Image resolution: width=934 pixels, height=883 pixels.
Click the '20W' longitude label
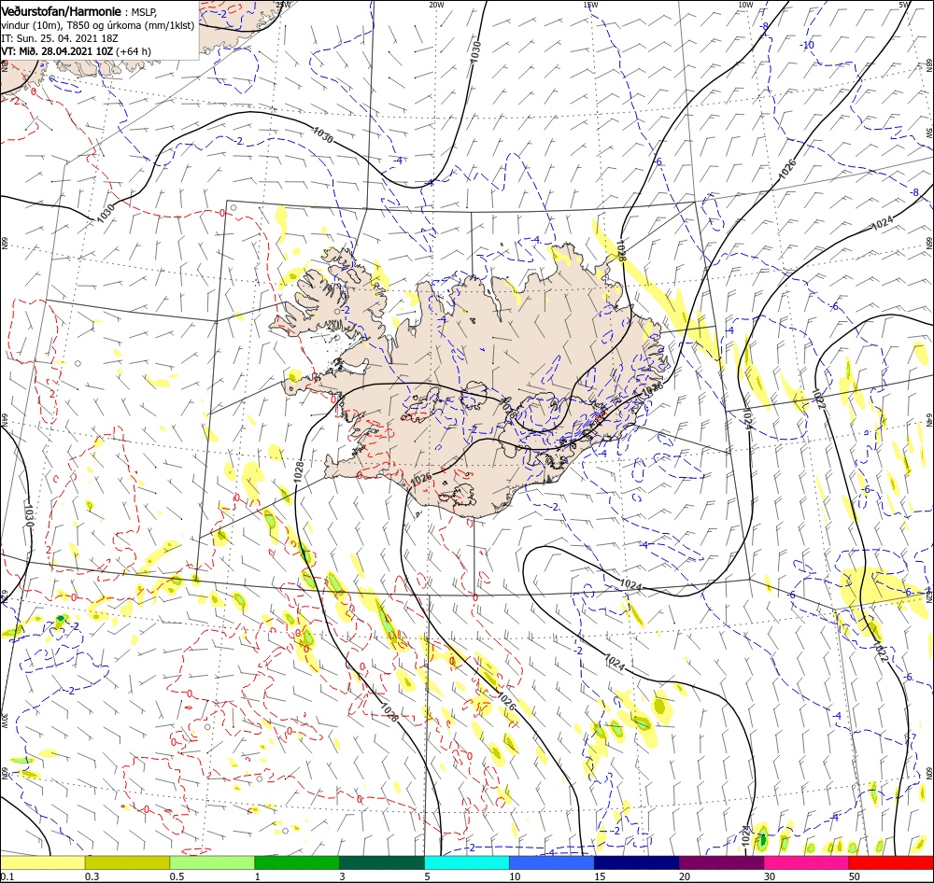pyautogui.click(x=436, y=5)
